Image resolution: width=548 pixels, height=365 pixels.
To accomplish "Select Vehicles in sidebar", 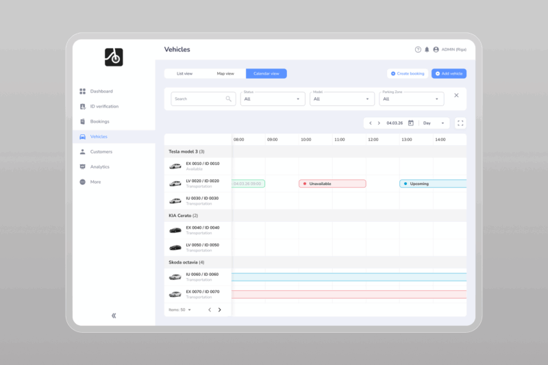I will (x=114, y=136).
